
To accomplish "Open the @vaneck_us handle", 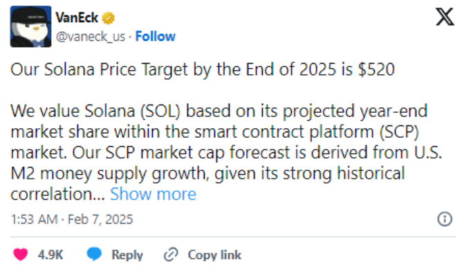I will click(91, 37).
